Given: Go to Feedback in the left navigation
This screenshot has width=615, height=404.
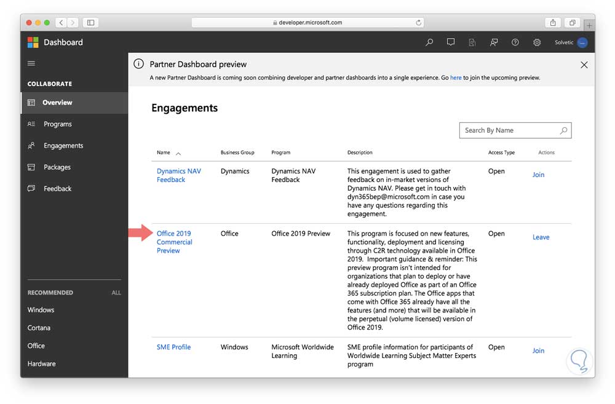Looking at the screenshot, I should (x=58, y=189).
